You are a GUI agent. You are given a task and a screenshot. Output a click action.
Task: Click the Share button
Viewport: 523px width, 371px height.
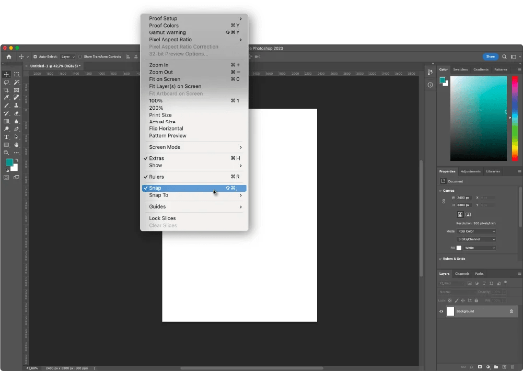point(490,56)
